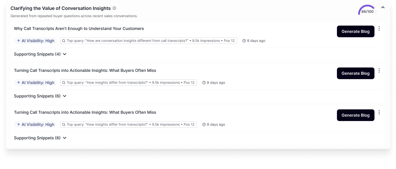396x169 pixels.
Task: Click the clock icon in the first card
Action: click(244, 41)
